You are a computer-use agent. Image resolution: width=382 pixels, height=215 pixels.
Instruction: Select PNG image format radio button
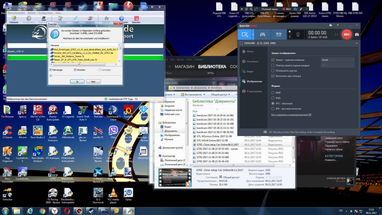[273, 98]
